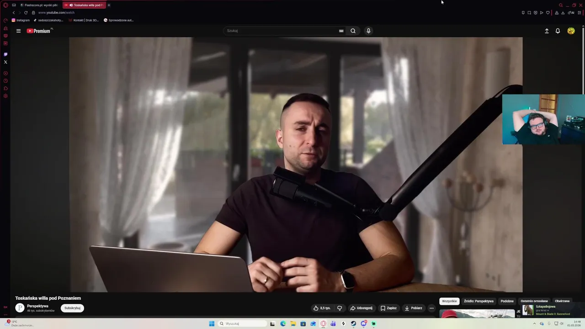The width and height of the screenshot is (585, 329).
Task: Open more actions three-dot menu
Action: tap(431, 308)
